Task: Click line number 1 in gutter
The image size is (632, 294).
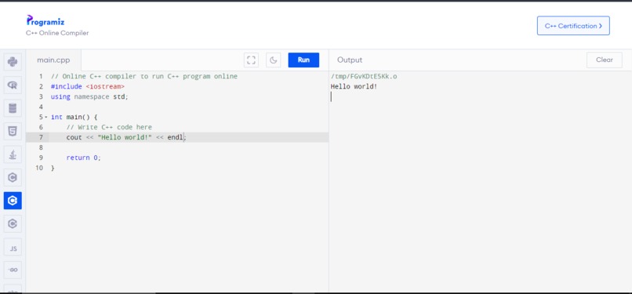Action: 40,77
